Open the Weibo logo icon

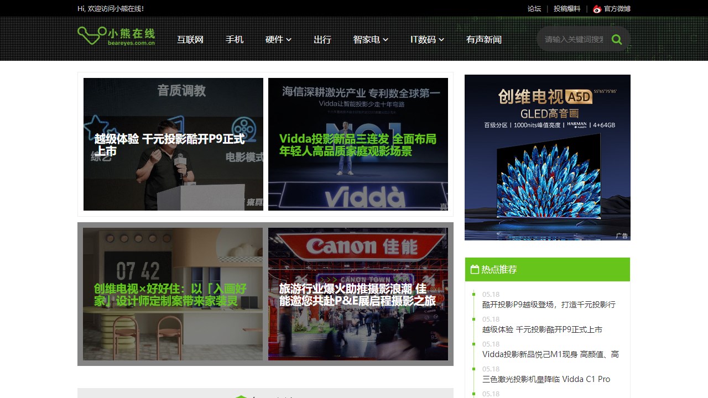(597, 9)
